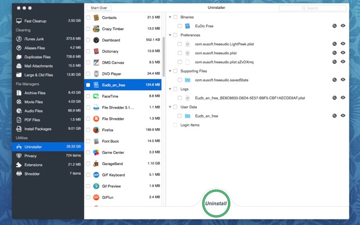This screenshot has height=225, width=360.
Task: Reveal the Logs plist with magnifier icon
Action: [334, 97]
